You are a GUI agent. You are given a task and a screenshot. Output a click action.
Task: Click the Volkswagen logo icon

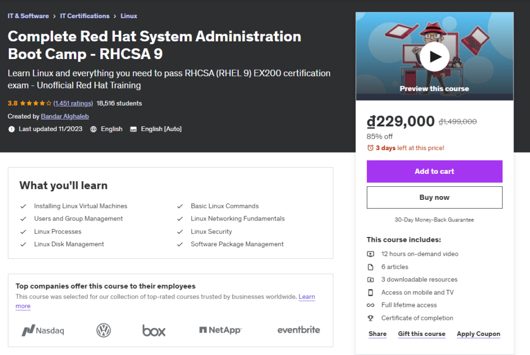[104, 330]
